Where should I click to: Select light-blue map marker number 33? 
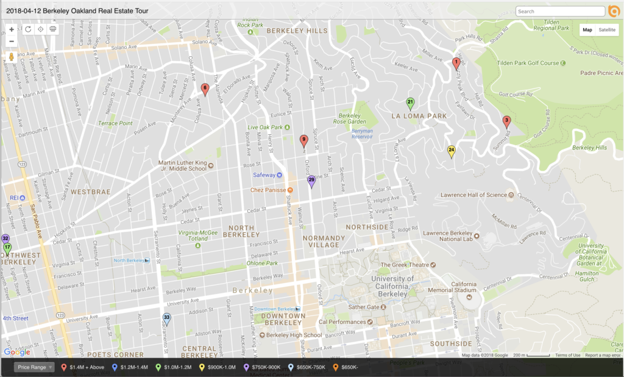point(167,319)
